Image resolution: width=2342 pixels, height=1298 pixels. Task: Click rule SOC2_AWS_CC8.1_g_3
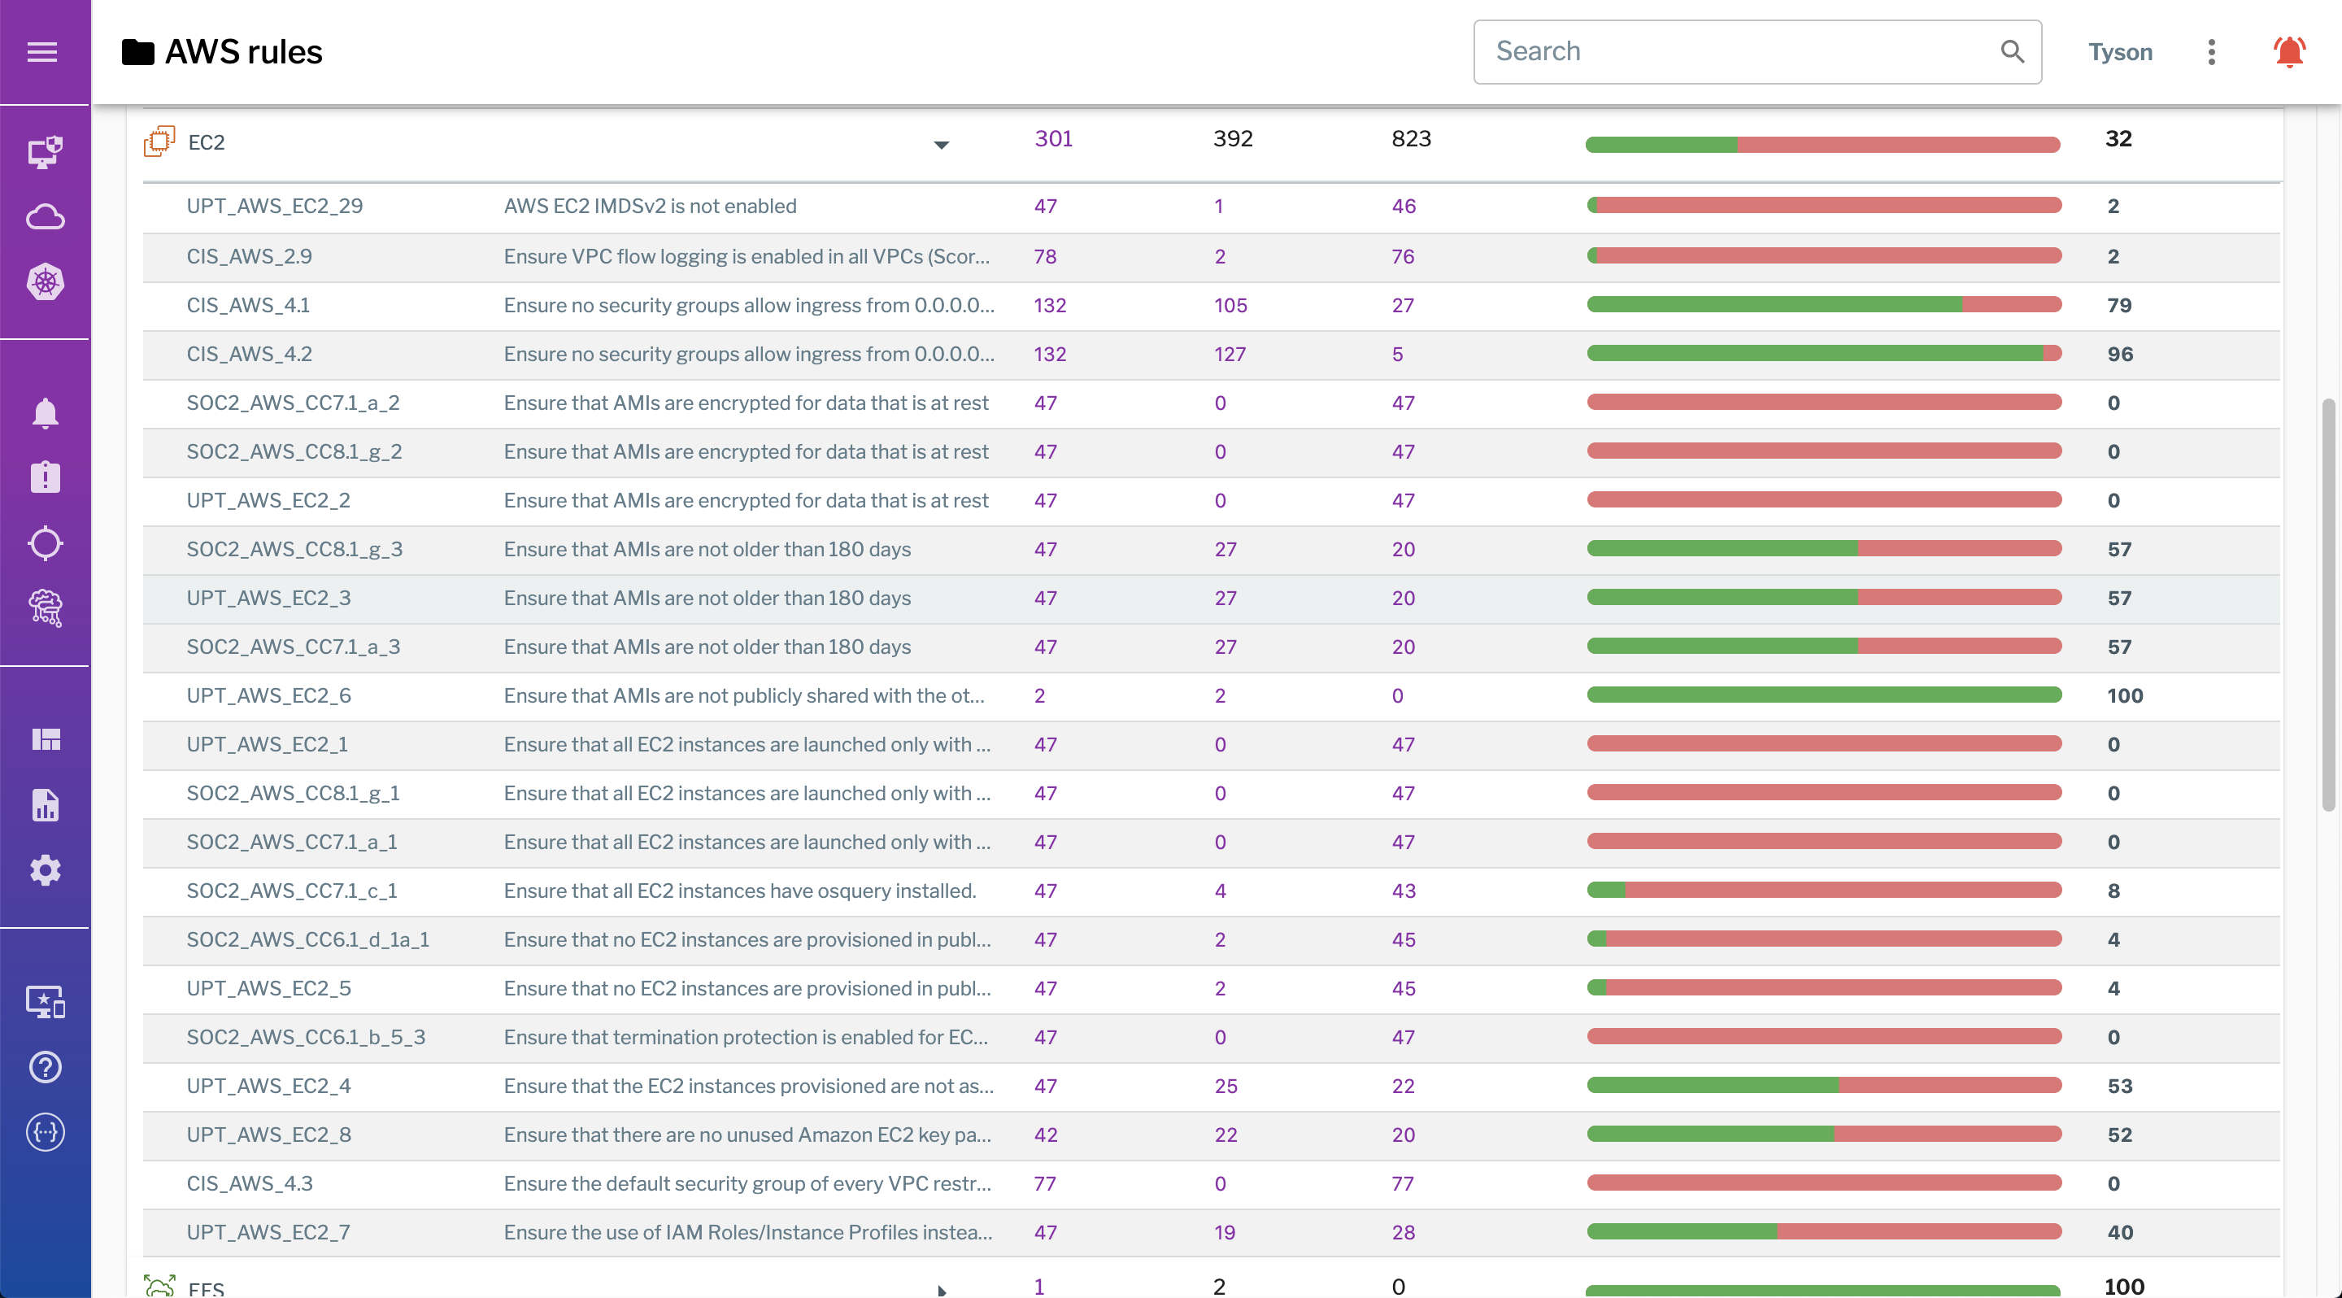pos(294,550)
